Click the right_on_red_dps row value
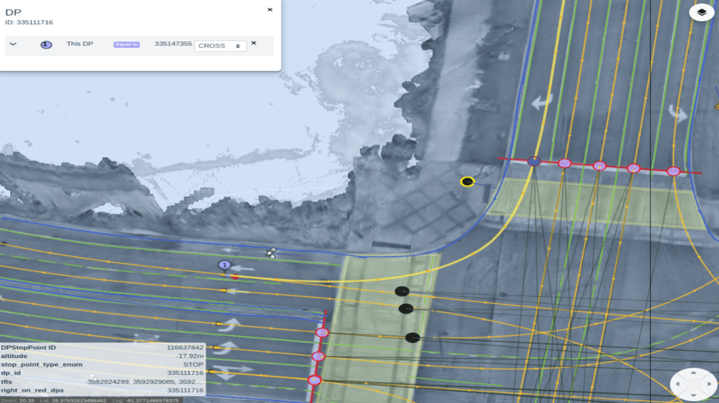Viewport: 719px width, 403px height. pos(185,390)
